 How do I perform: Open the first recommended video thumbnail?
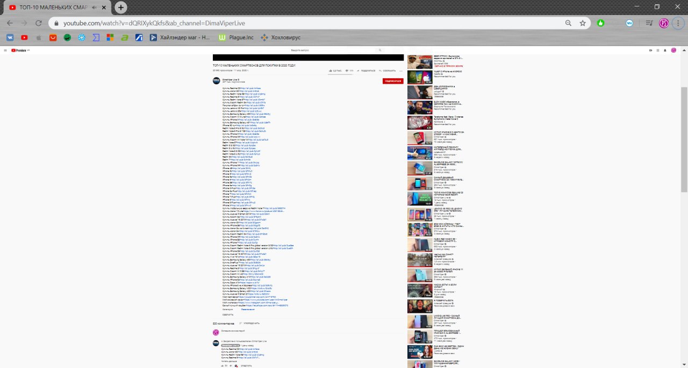[419, 62]
